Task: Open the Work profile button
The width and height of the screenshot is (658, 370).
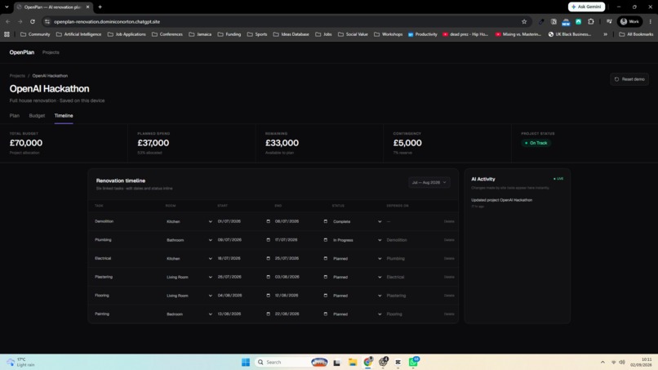Action: (629, 21)
